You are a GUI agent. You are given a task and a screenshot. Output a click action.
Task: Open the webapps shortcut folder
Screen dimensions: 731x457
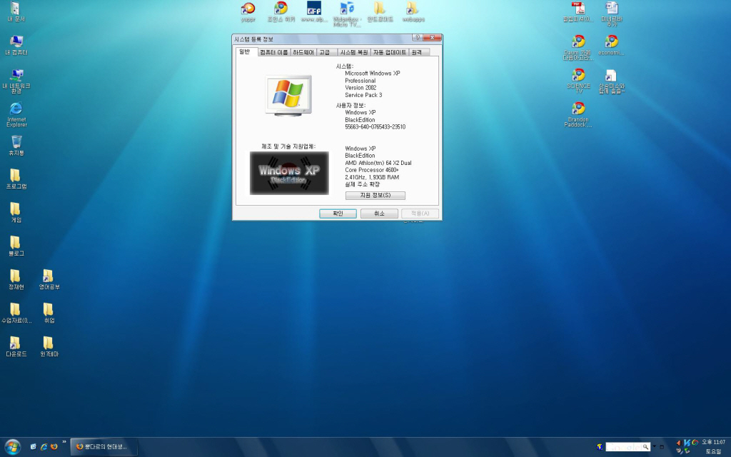pyautogui.click(x=413, y=12)
